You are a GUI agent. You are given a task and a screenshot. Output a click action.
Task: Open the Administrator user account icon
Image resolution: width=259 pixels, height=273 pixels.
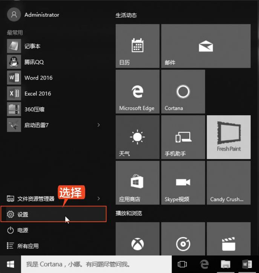coord(14,15)
